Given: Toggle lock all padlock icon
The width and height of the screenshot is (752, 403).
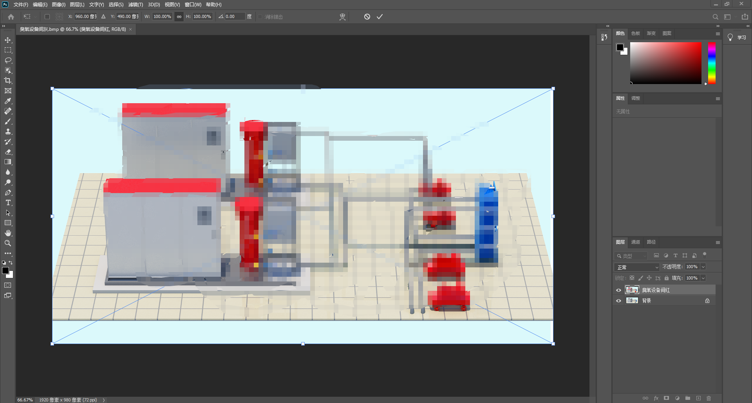Looking at the screenshot, I should click(x=666, y=278).
